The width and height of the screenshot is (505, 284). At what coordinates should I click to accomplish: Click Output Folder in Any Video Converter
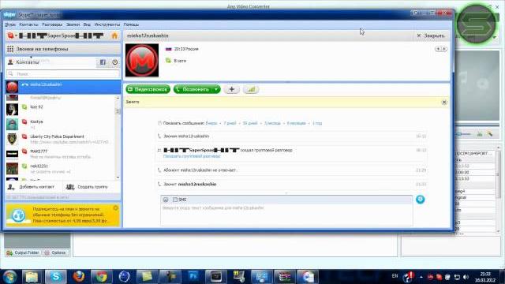point(23,252)
